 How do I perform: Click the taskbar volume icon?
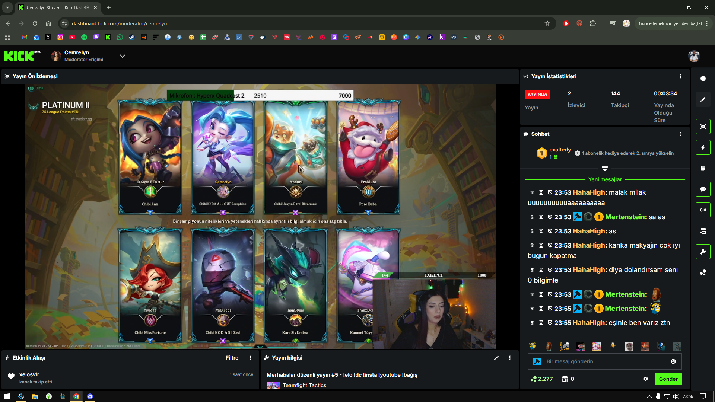coord(676,396)
